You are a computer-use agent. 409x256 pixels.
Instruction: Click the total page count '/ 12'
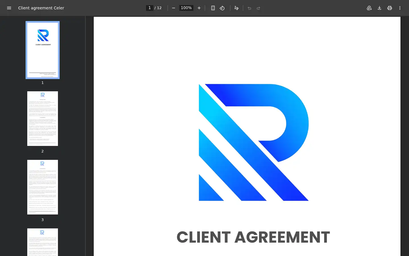158,8
